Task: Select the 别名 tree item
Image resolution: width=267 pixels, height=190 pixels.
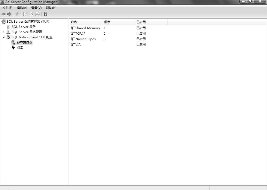Action: point(20,48)
